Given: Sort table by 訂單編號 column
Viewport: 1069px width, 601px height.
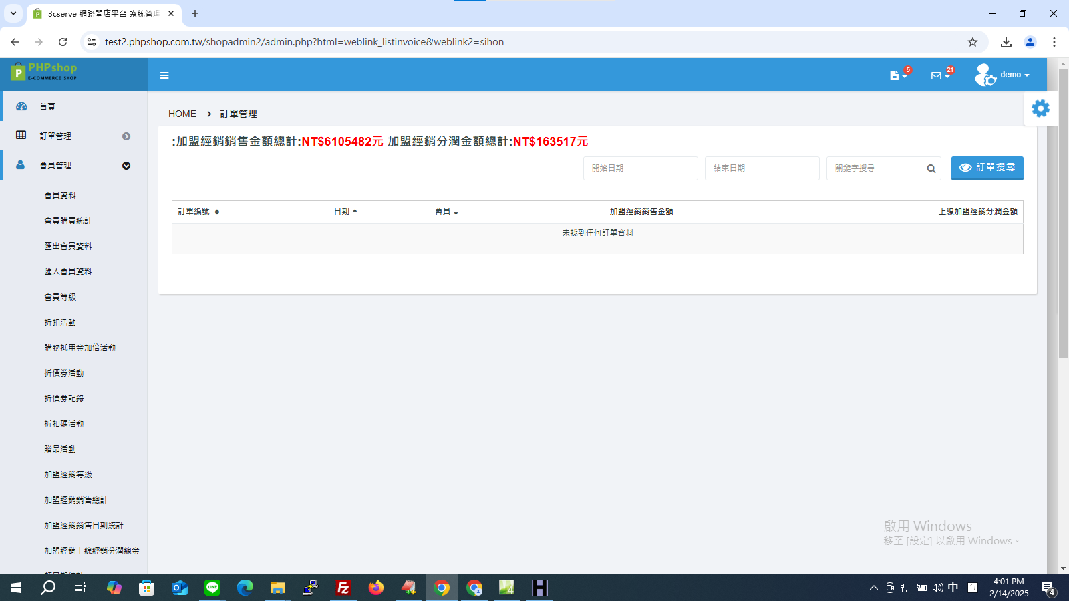Looking at the screenshot, I should click(x=198, y=212).
